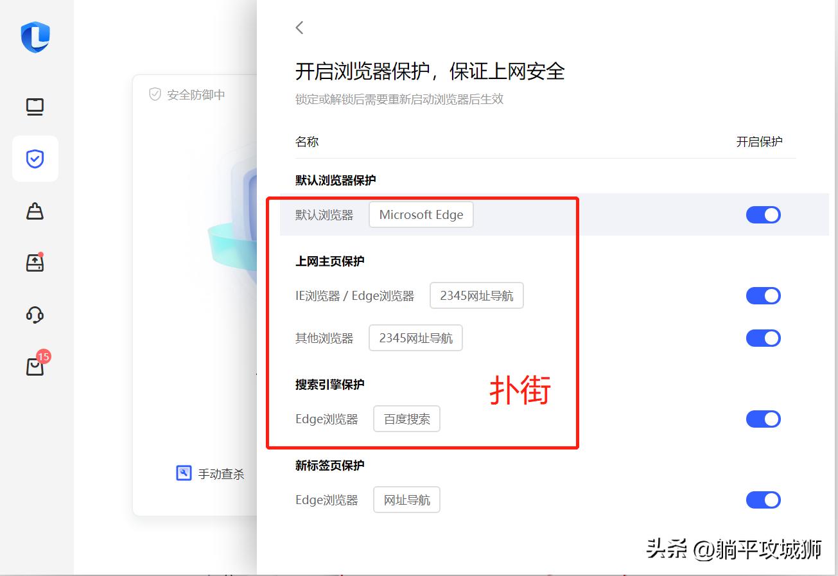This screenshot has height=576, width=838.
Task: Open the store icon showing 15 notifications
Action: tap(35, 366)
